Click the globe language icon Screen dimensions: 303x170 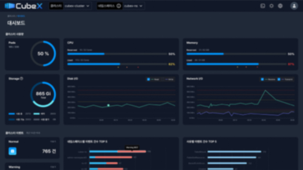[x=280, y=6]
